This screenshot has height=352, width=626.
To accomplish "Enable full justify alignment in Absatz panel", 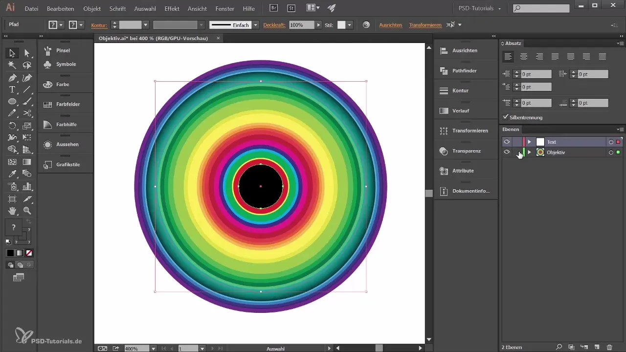I will tap(602, 56).
